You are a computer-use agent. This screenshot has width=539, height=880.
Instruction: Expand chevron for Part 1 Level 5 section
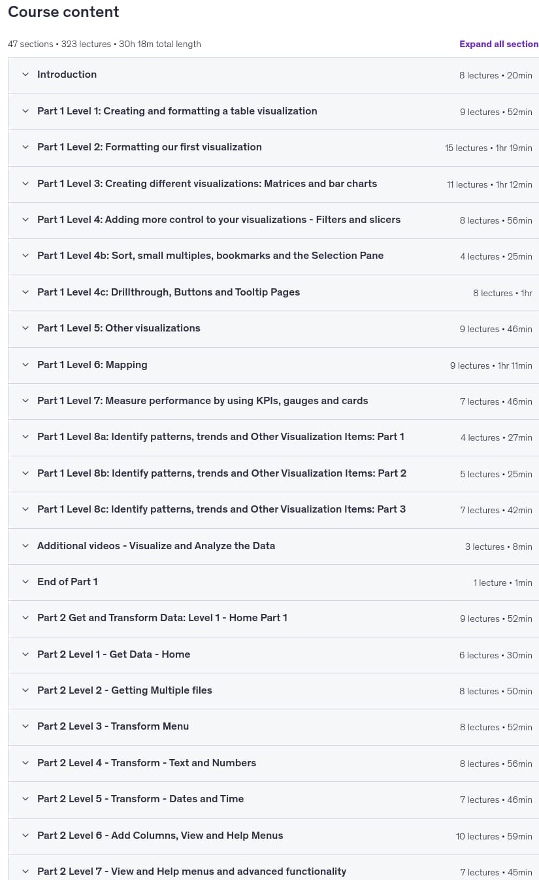tap(25, 328)
